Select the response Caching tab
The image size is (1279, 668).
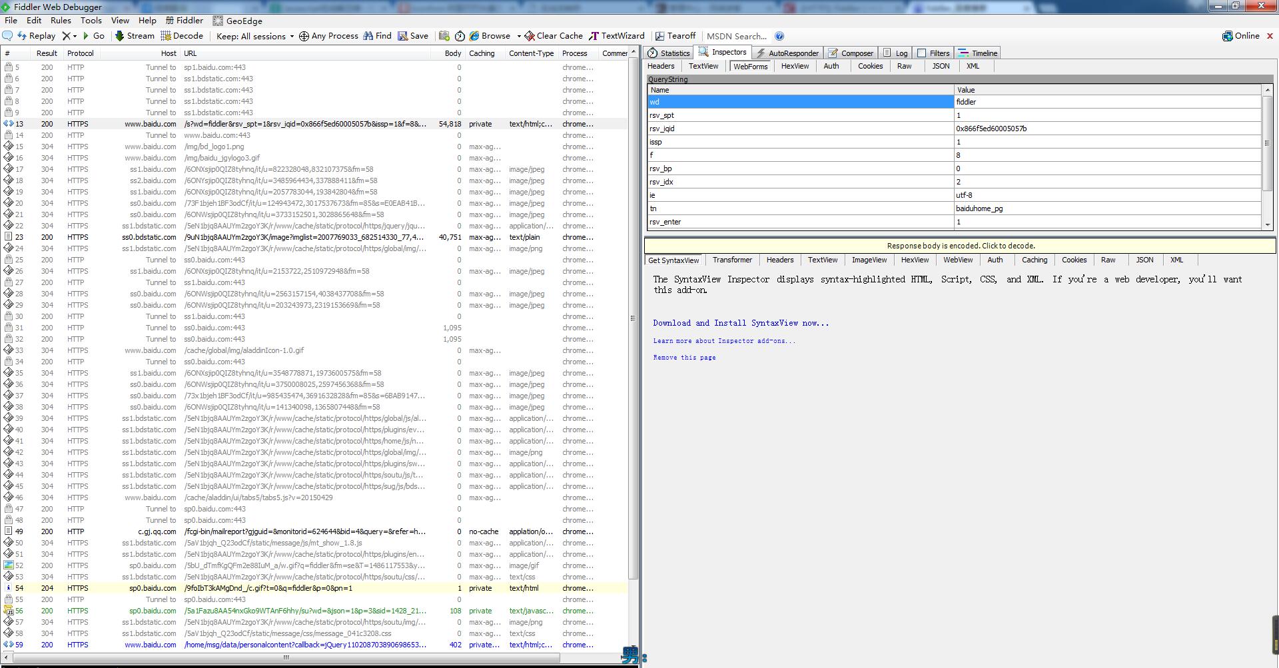pyautogui.click(x=1035, y=260)
